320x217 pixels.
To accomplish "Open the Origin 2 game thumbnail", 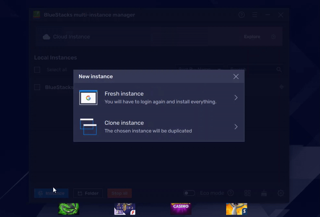I will coord(125,209).
